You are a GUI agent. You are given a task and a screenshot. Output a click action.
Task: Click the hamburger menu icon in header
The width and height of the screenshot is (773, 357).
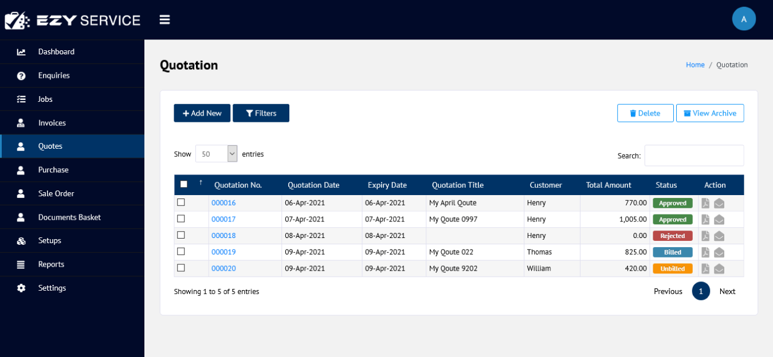[165, 20]
